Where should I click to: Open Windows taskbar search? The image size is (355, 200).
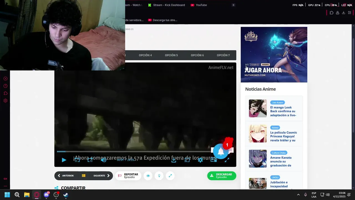click(x=17, y=195)
